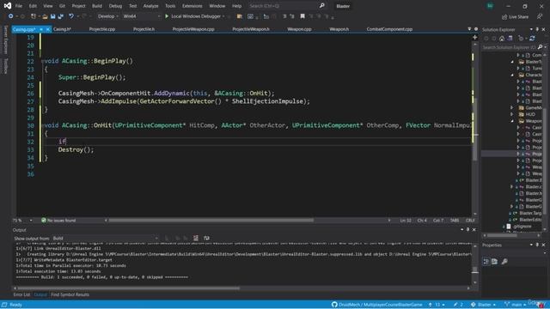The height and width of the screenshot is (309, 550).
Task: Click the Save All icon
Action: click(61, 16)
